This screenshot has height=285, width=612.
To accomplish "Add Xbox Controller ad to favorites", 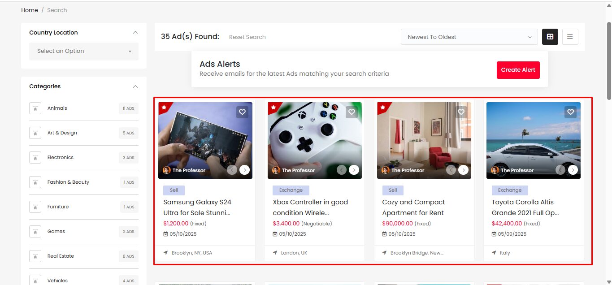I will click(352, 112).
